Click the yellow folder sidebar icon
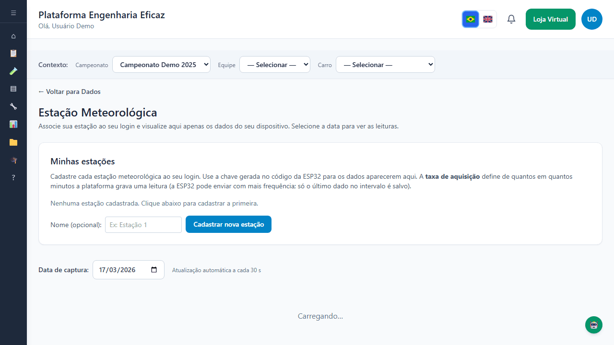The height and width of the screenshot is (345, 614). pyautogui.click(x=13, y=142)
